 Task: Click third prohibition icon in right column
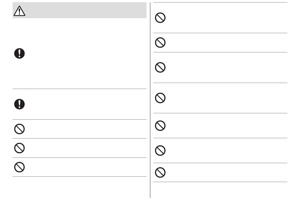pos(160,67)
